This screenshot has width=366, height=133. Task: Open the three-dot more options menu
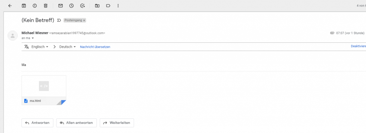click(118, 6)
